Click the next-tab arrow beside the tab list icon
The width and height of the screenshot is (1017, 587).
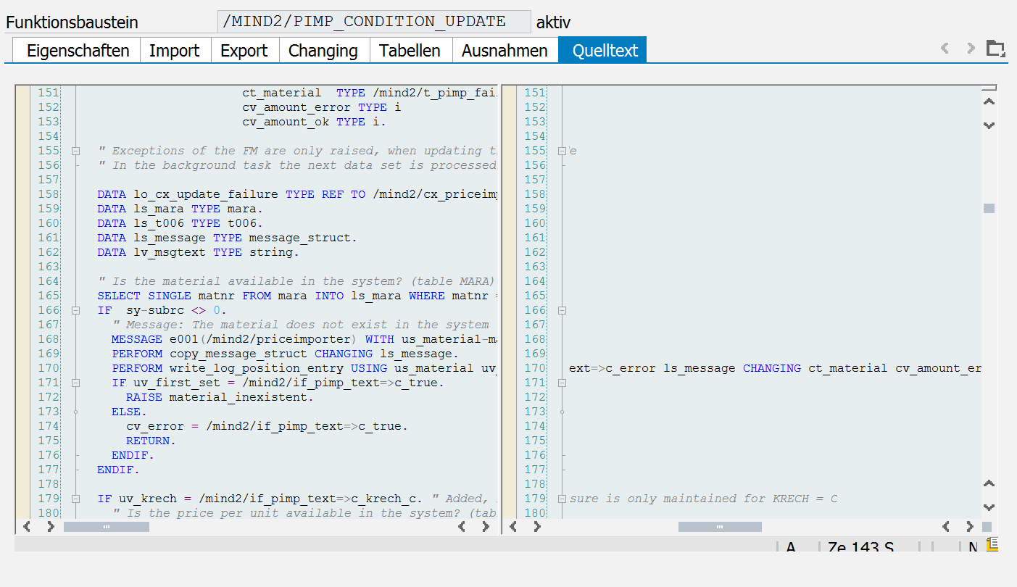(971, 49)
